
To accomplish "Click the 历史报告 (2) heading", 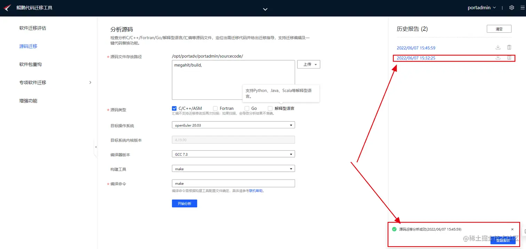I will pyautogui.click(x=412, y=29).
